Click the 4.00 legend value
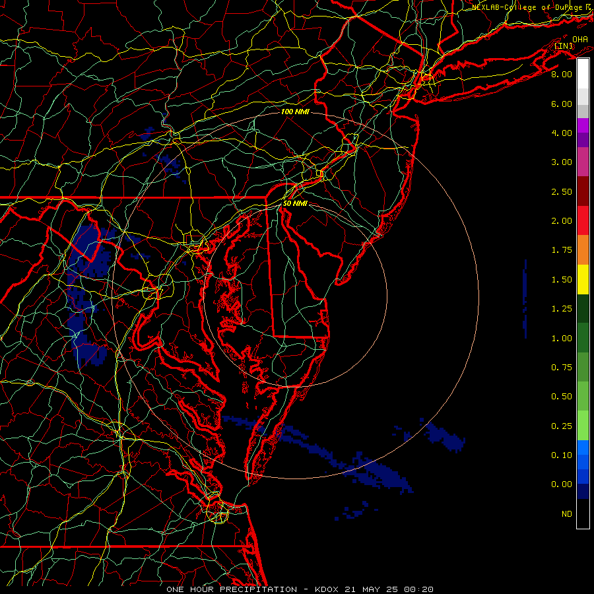This screenshot has width=594, height=594. 562,133
